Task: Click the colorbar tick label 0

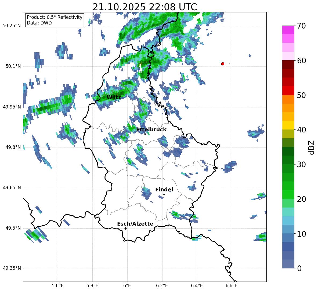Action: [299, 268]
